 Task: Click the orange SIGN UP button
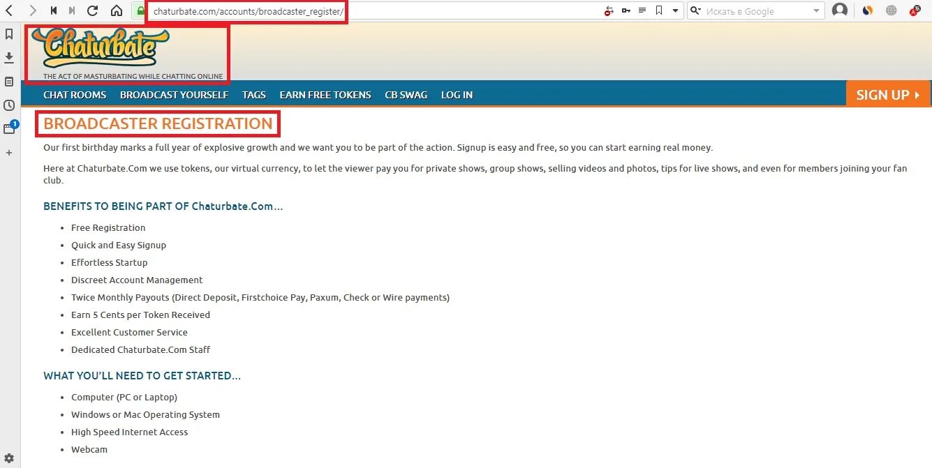pos(888,94)
